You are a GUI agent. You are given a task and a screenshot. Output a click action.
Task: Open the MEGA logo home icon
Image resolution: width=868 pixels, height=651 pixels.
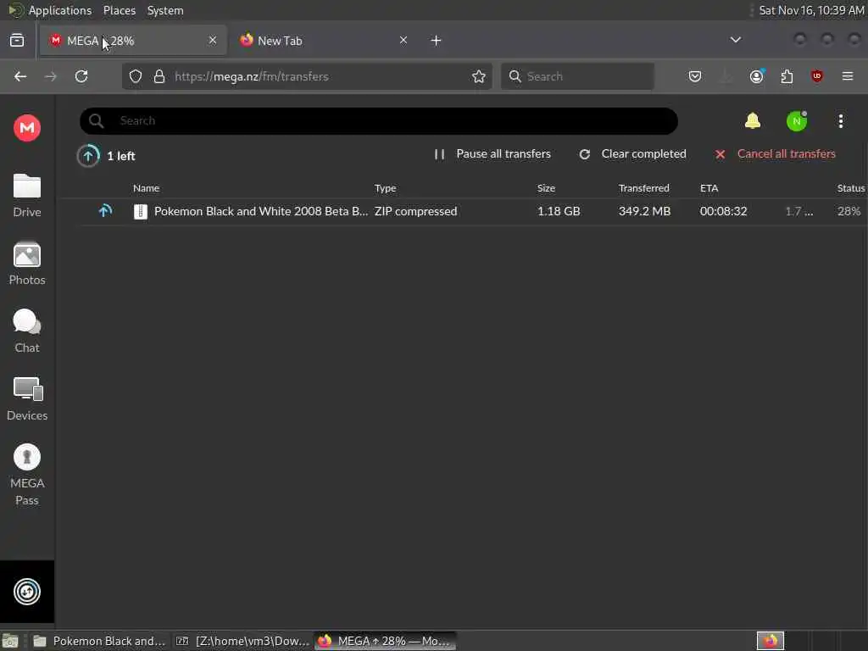click(x=27, y=128)
